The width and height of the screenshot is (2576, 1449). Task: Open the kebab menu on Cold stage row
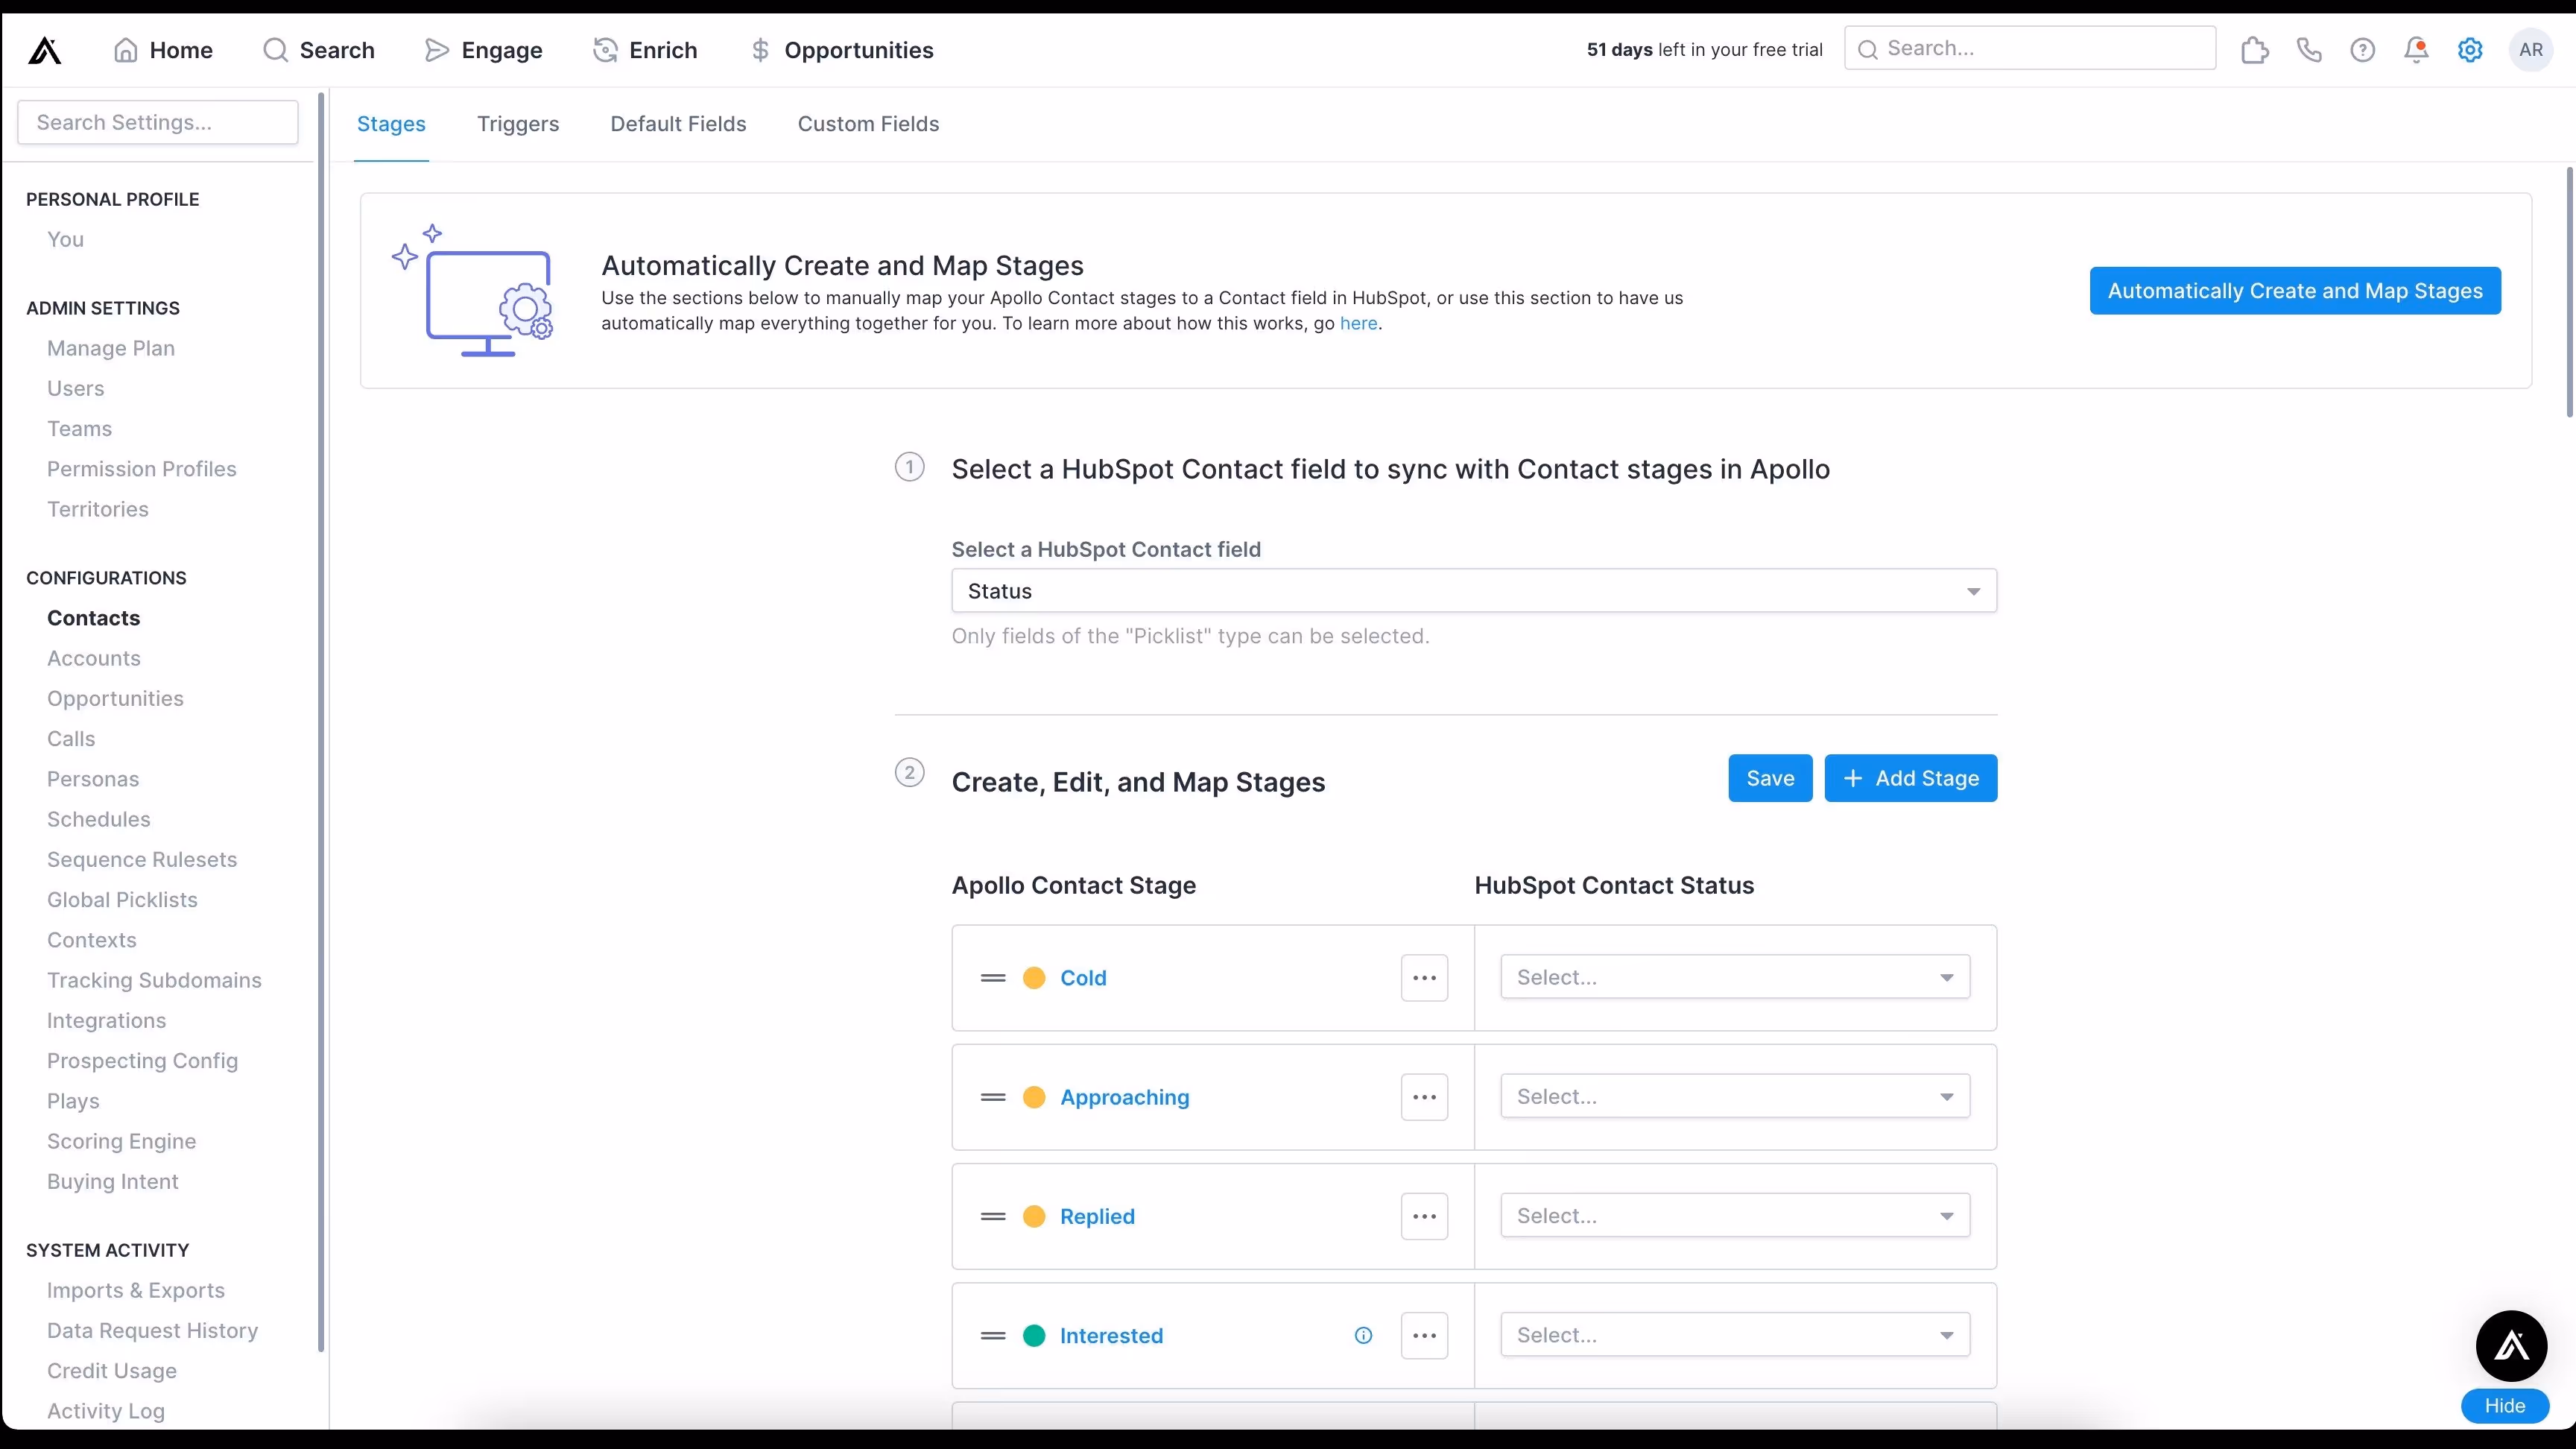pos(1424,977)
